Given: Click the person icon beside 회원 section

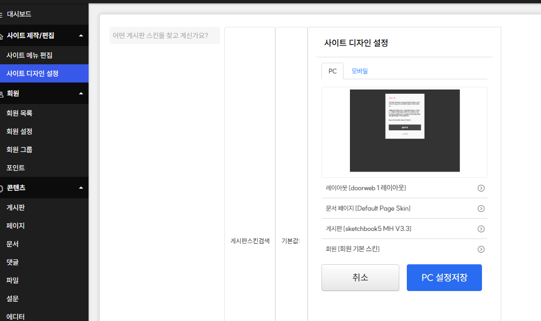Looking at the screenshot, I should (x=2, y=93).
